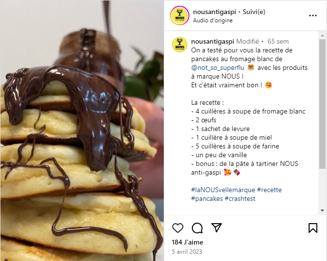The image size is (327, 261).
Task: Like the post with the heart icon
Action: 178,228
